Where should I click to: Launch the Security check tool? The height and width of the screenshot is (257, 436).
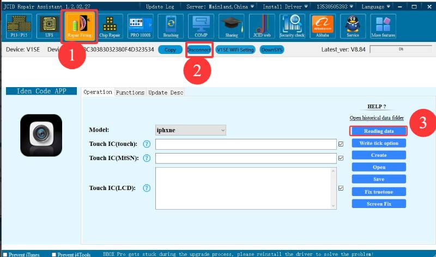click(x=292, y=26)
